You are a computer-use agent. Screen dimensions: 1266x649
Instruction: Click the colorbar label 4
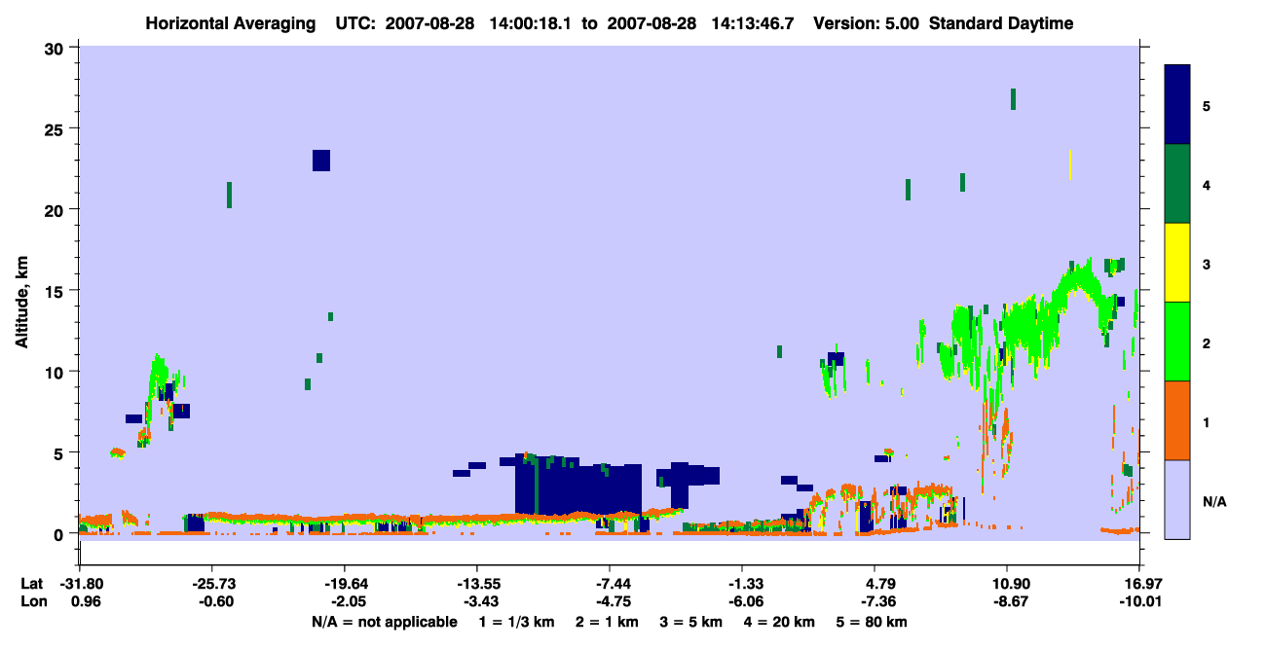[x=1207, y=184]
